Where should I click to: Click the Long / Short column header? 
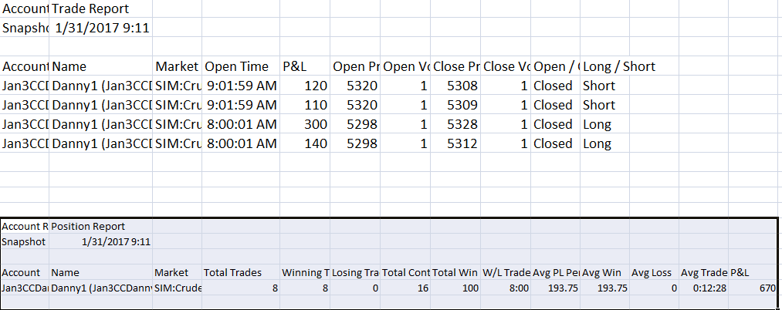pos(619,66)
